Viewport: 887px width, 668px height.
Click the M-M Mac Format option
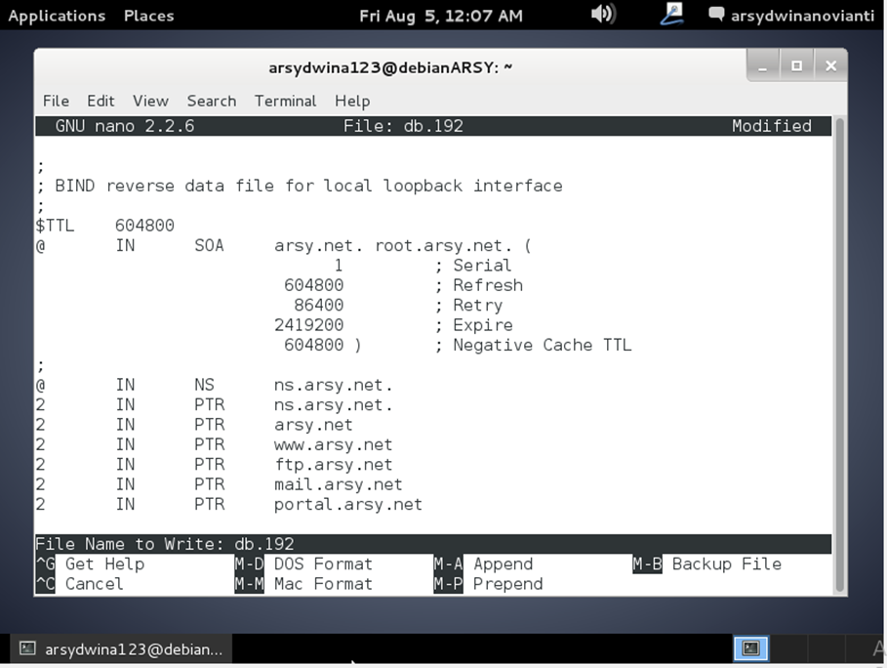pyautogui.click(x=303, y=584)
